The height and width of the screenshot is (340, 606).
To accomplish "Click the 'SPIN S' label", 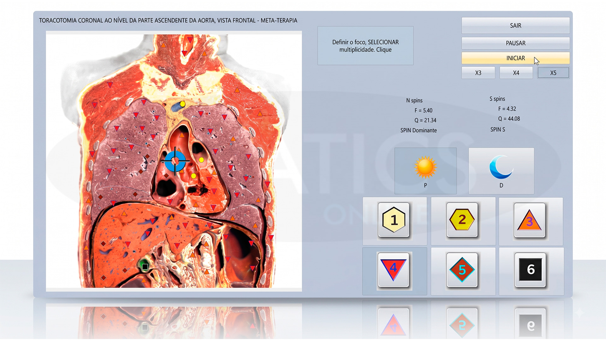I will pos(498,129).
